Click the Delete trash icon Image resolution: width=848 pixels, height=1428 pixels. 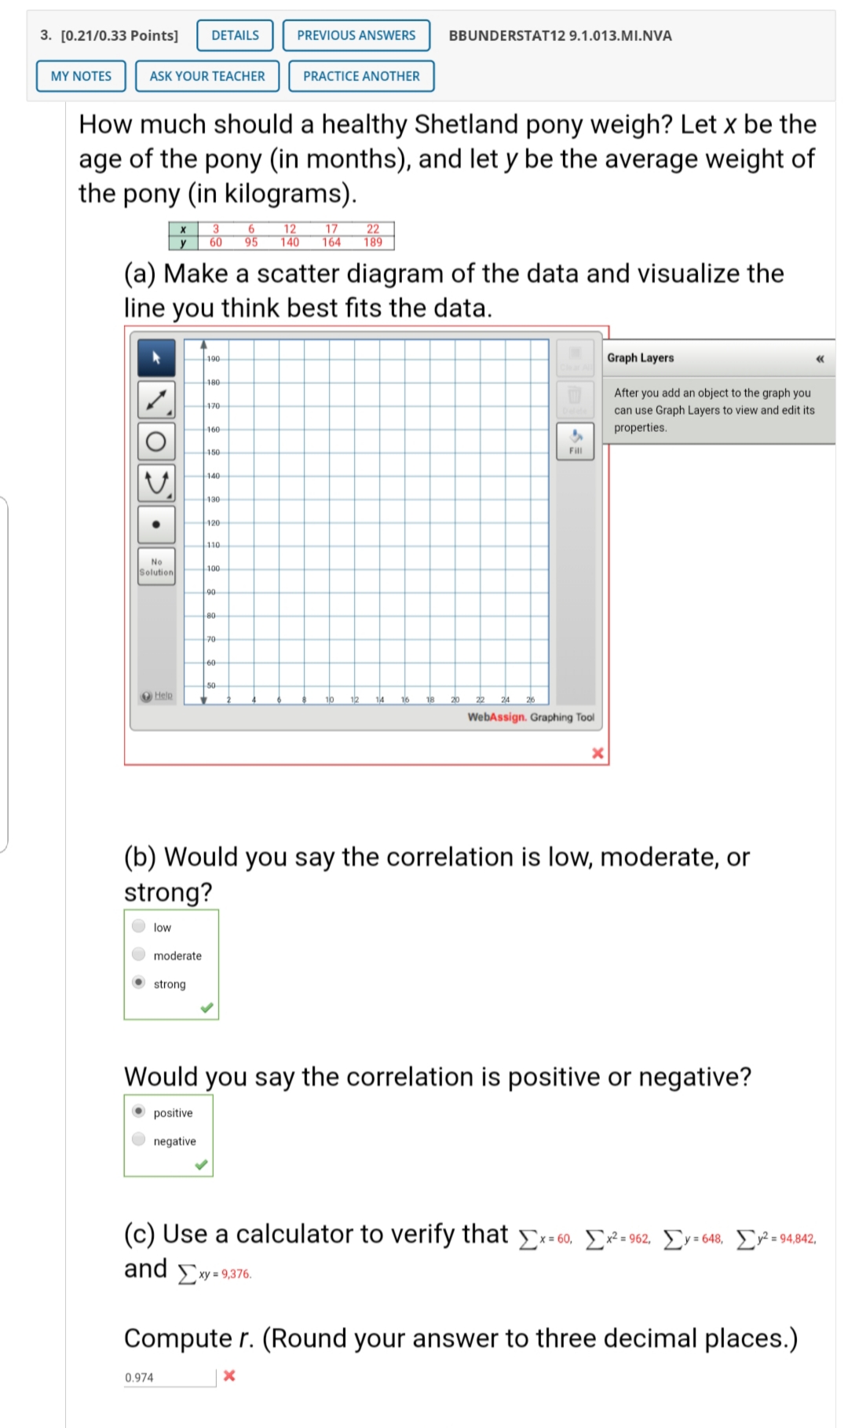(x=576, y=401)
